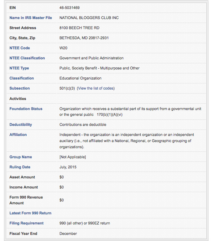
Task: Select the EIN number 46-5031469
Action: tap(70, 8)
